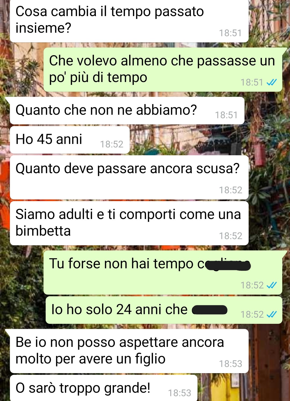Tap the 'Quanto deve passare ancora scusa?' bubble
Viewport: 290px width, 401px height.
129,177
